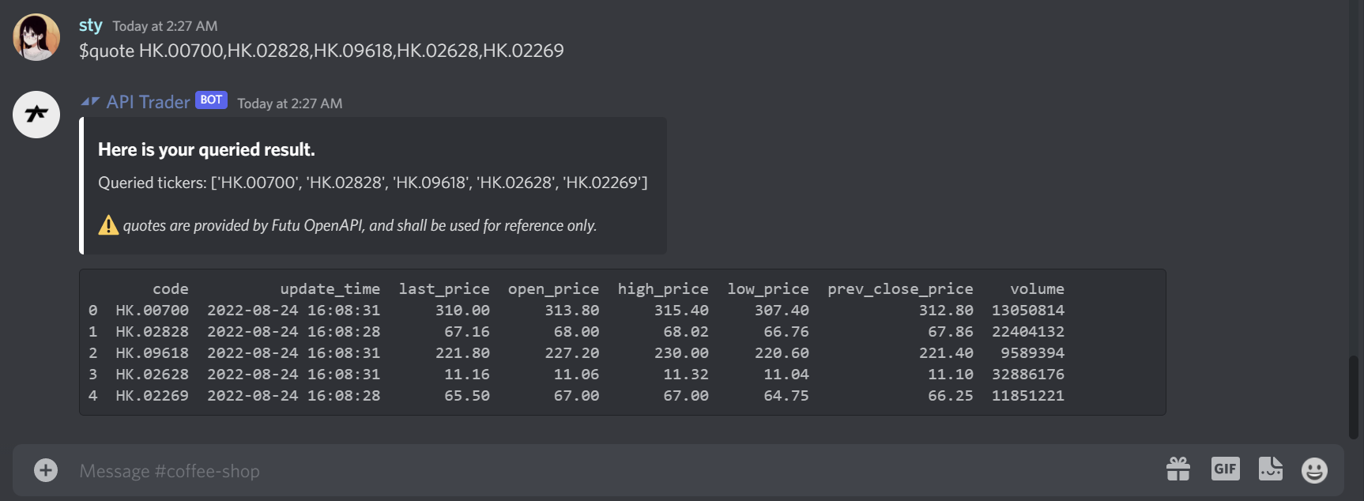Viewport: 1364px width, 501px height.
Task: Click the HK.00700 row in the table
Action: coord(316,310)
